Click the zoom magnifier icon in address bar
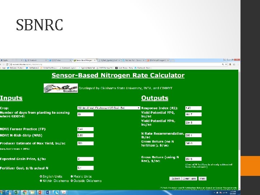 tap(223, 64)
